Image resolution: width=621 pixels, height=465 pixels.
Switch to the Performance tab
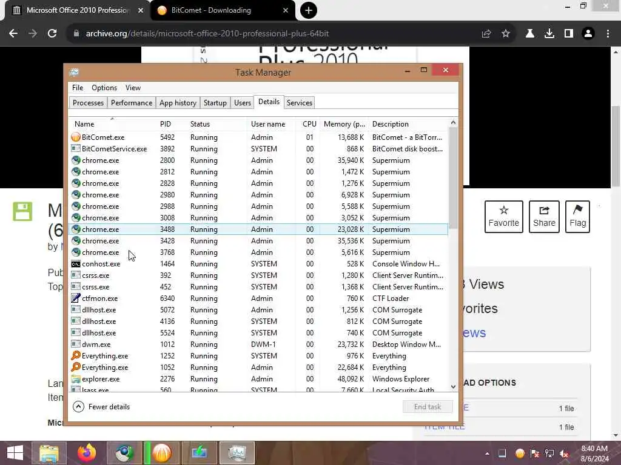tap(132, 103)
